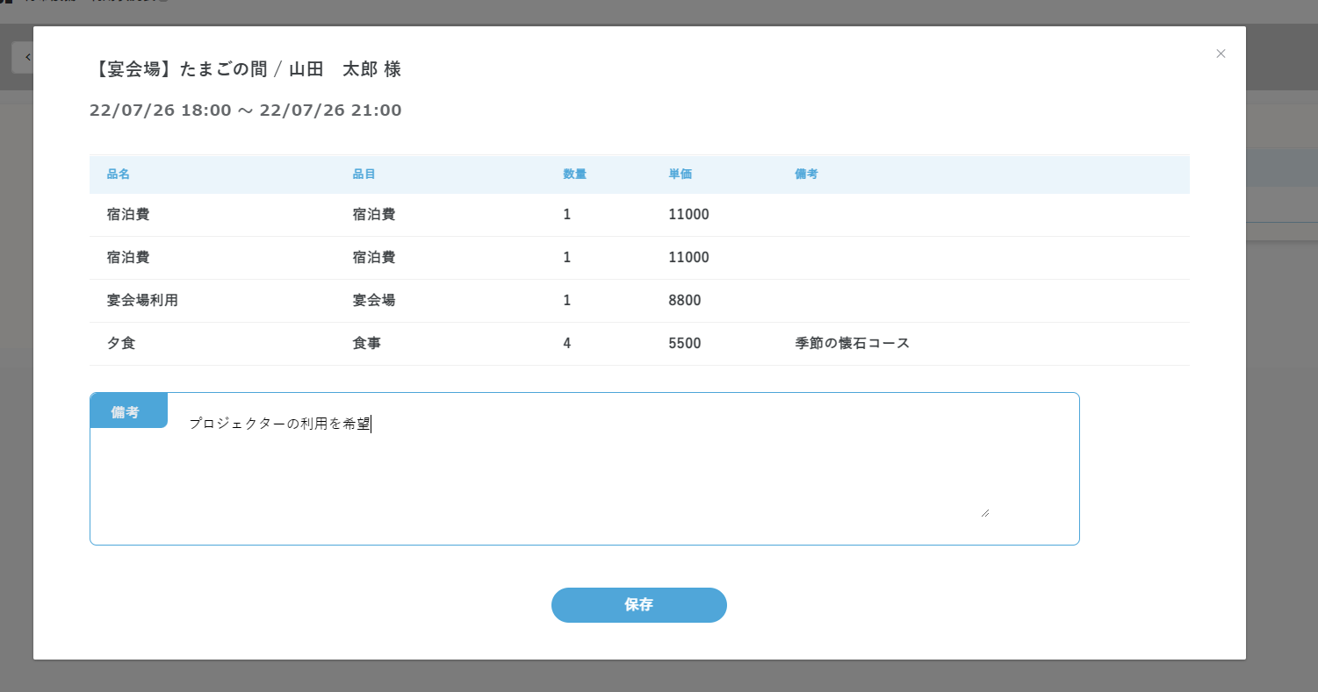
Task: Grab the textarea resize handle
Action: tap(984, 512)
